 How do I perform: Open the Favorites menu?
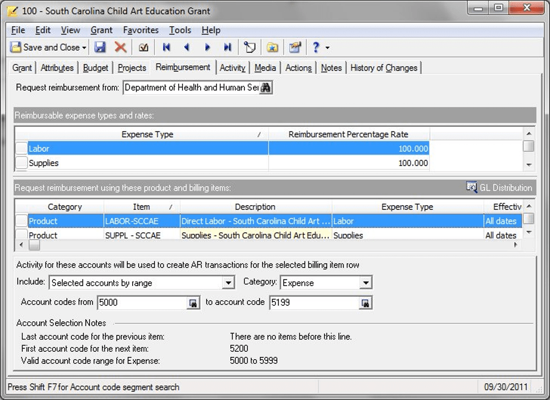coord(141,30)
